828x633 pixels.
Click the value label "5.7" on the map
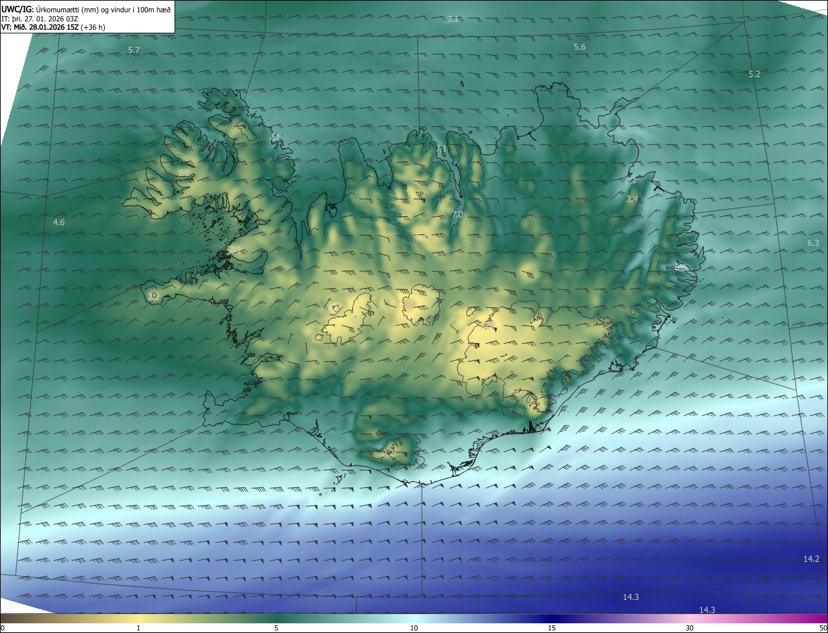[x=134, y=50]
